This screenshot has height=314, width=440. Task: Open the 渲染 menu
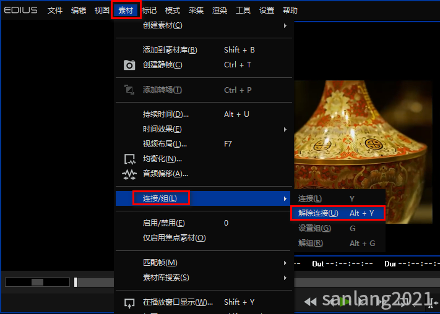(x=220, y=11)
